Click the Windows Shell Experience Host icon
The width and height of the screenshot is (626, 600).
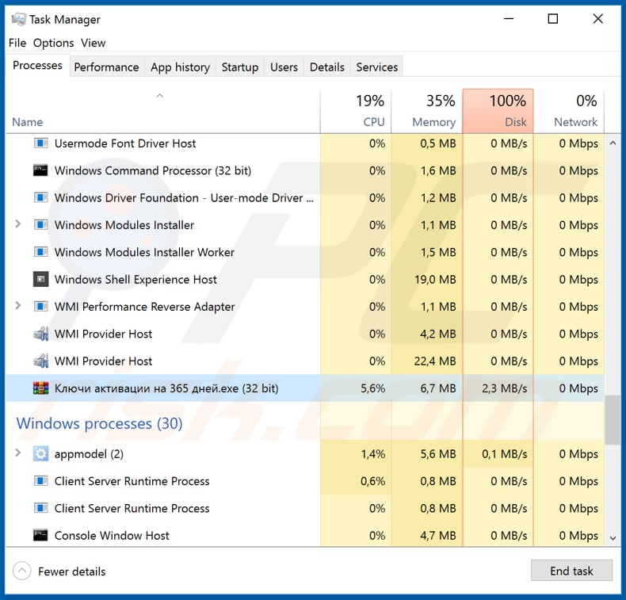tap(40, 280)
